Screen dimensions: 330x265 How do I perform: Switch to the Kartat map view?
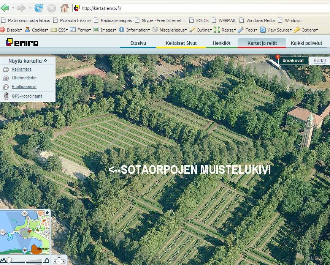point(319,61)
